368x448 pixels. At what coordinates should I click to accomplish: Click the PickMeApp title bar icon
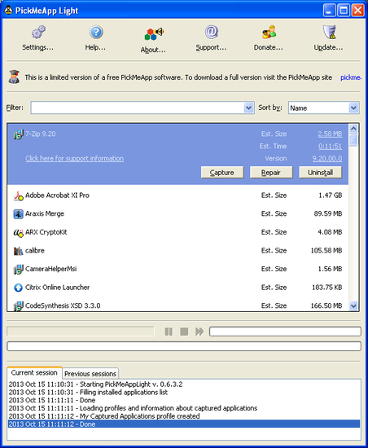8,11
